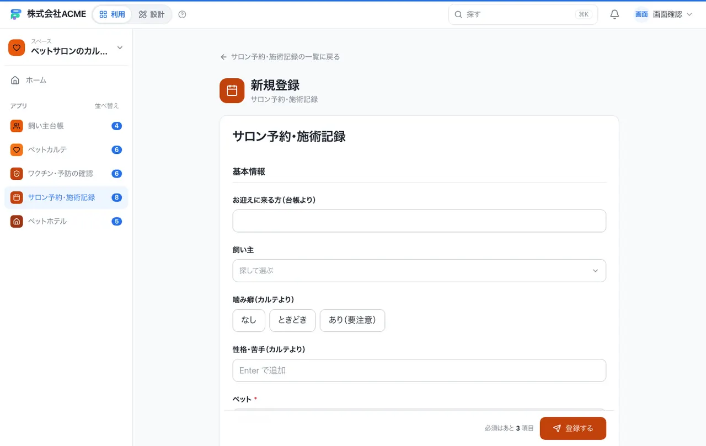Open the help question mark icon

pyautogui.click(x=183, y=14)
